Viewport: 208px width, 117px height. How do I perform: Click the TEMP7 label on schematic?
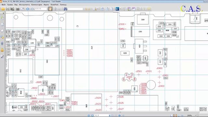tap(70, 50)
